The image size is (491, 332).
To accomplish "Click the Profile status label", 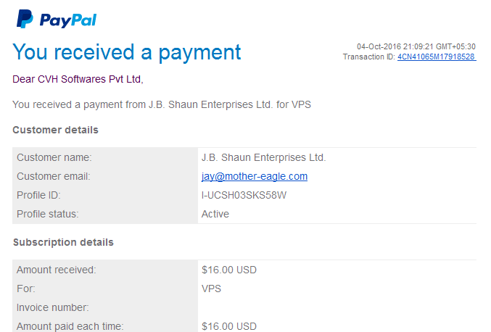I will click(x=48, y=214).
